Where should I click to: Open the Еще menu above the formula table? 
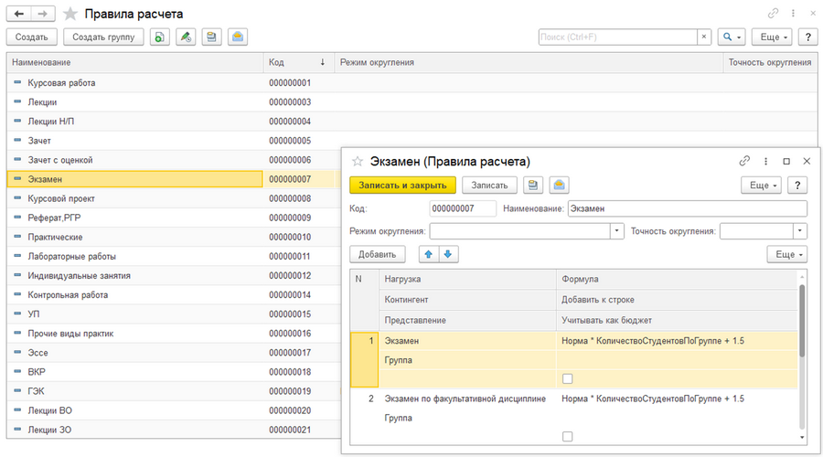pos(788,254)
